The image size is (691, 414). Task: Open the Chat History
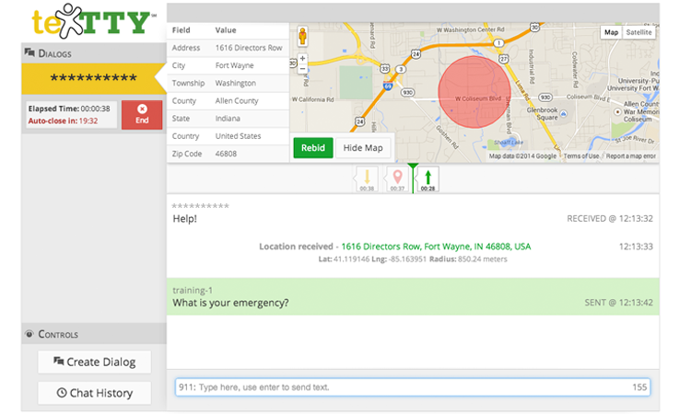(x=94, y=393)
